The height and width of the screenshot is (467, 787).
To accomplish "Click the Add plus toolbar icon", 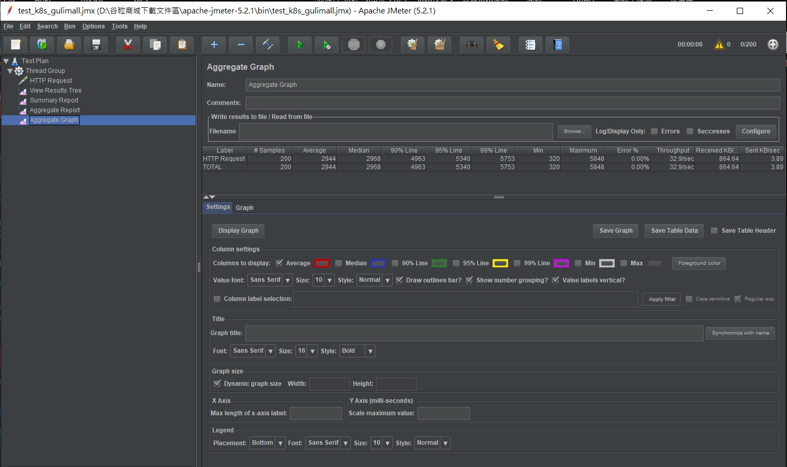I will [x=214, y=45].
